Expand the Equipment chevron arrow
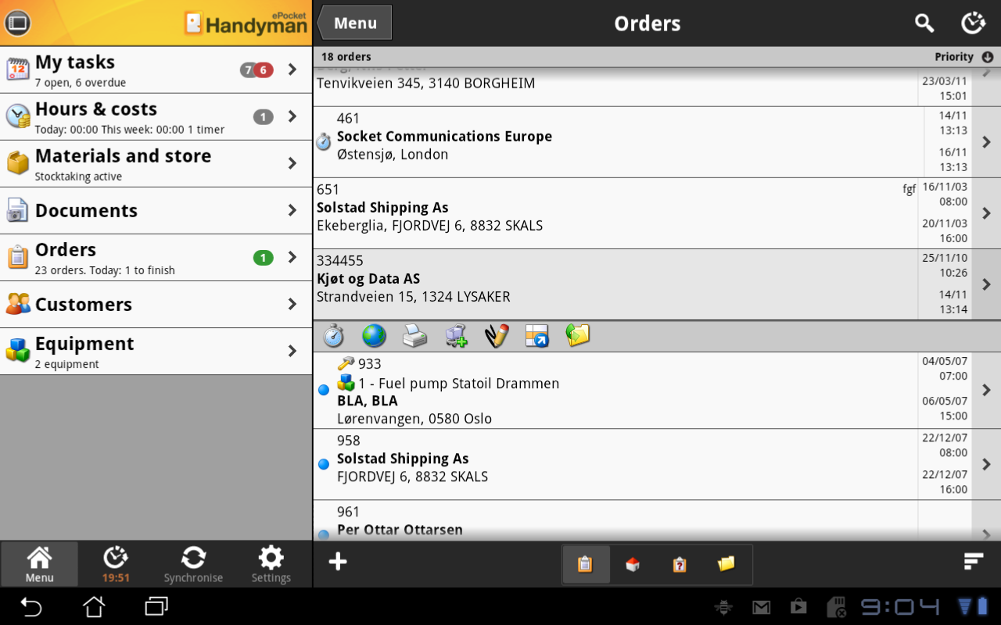 pyautogui.click(x=292, y=351)
